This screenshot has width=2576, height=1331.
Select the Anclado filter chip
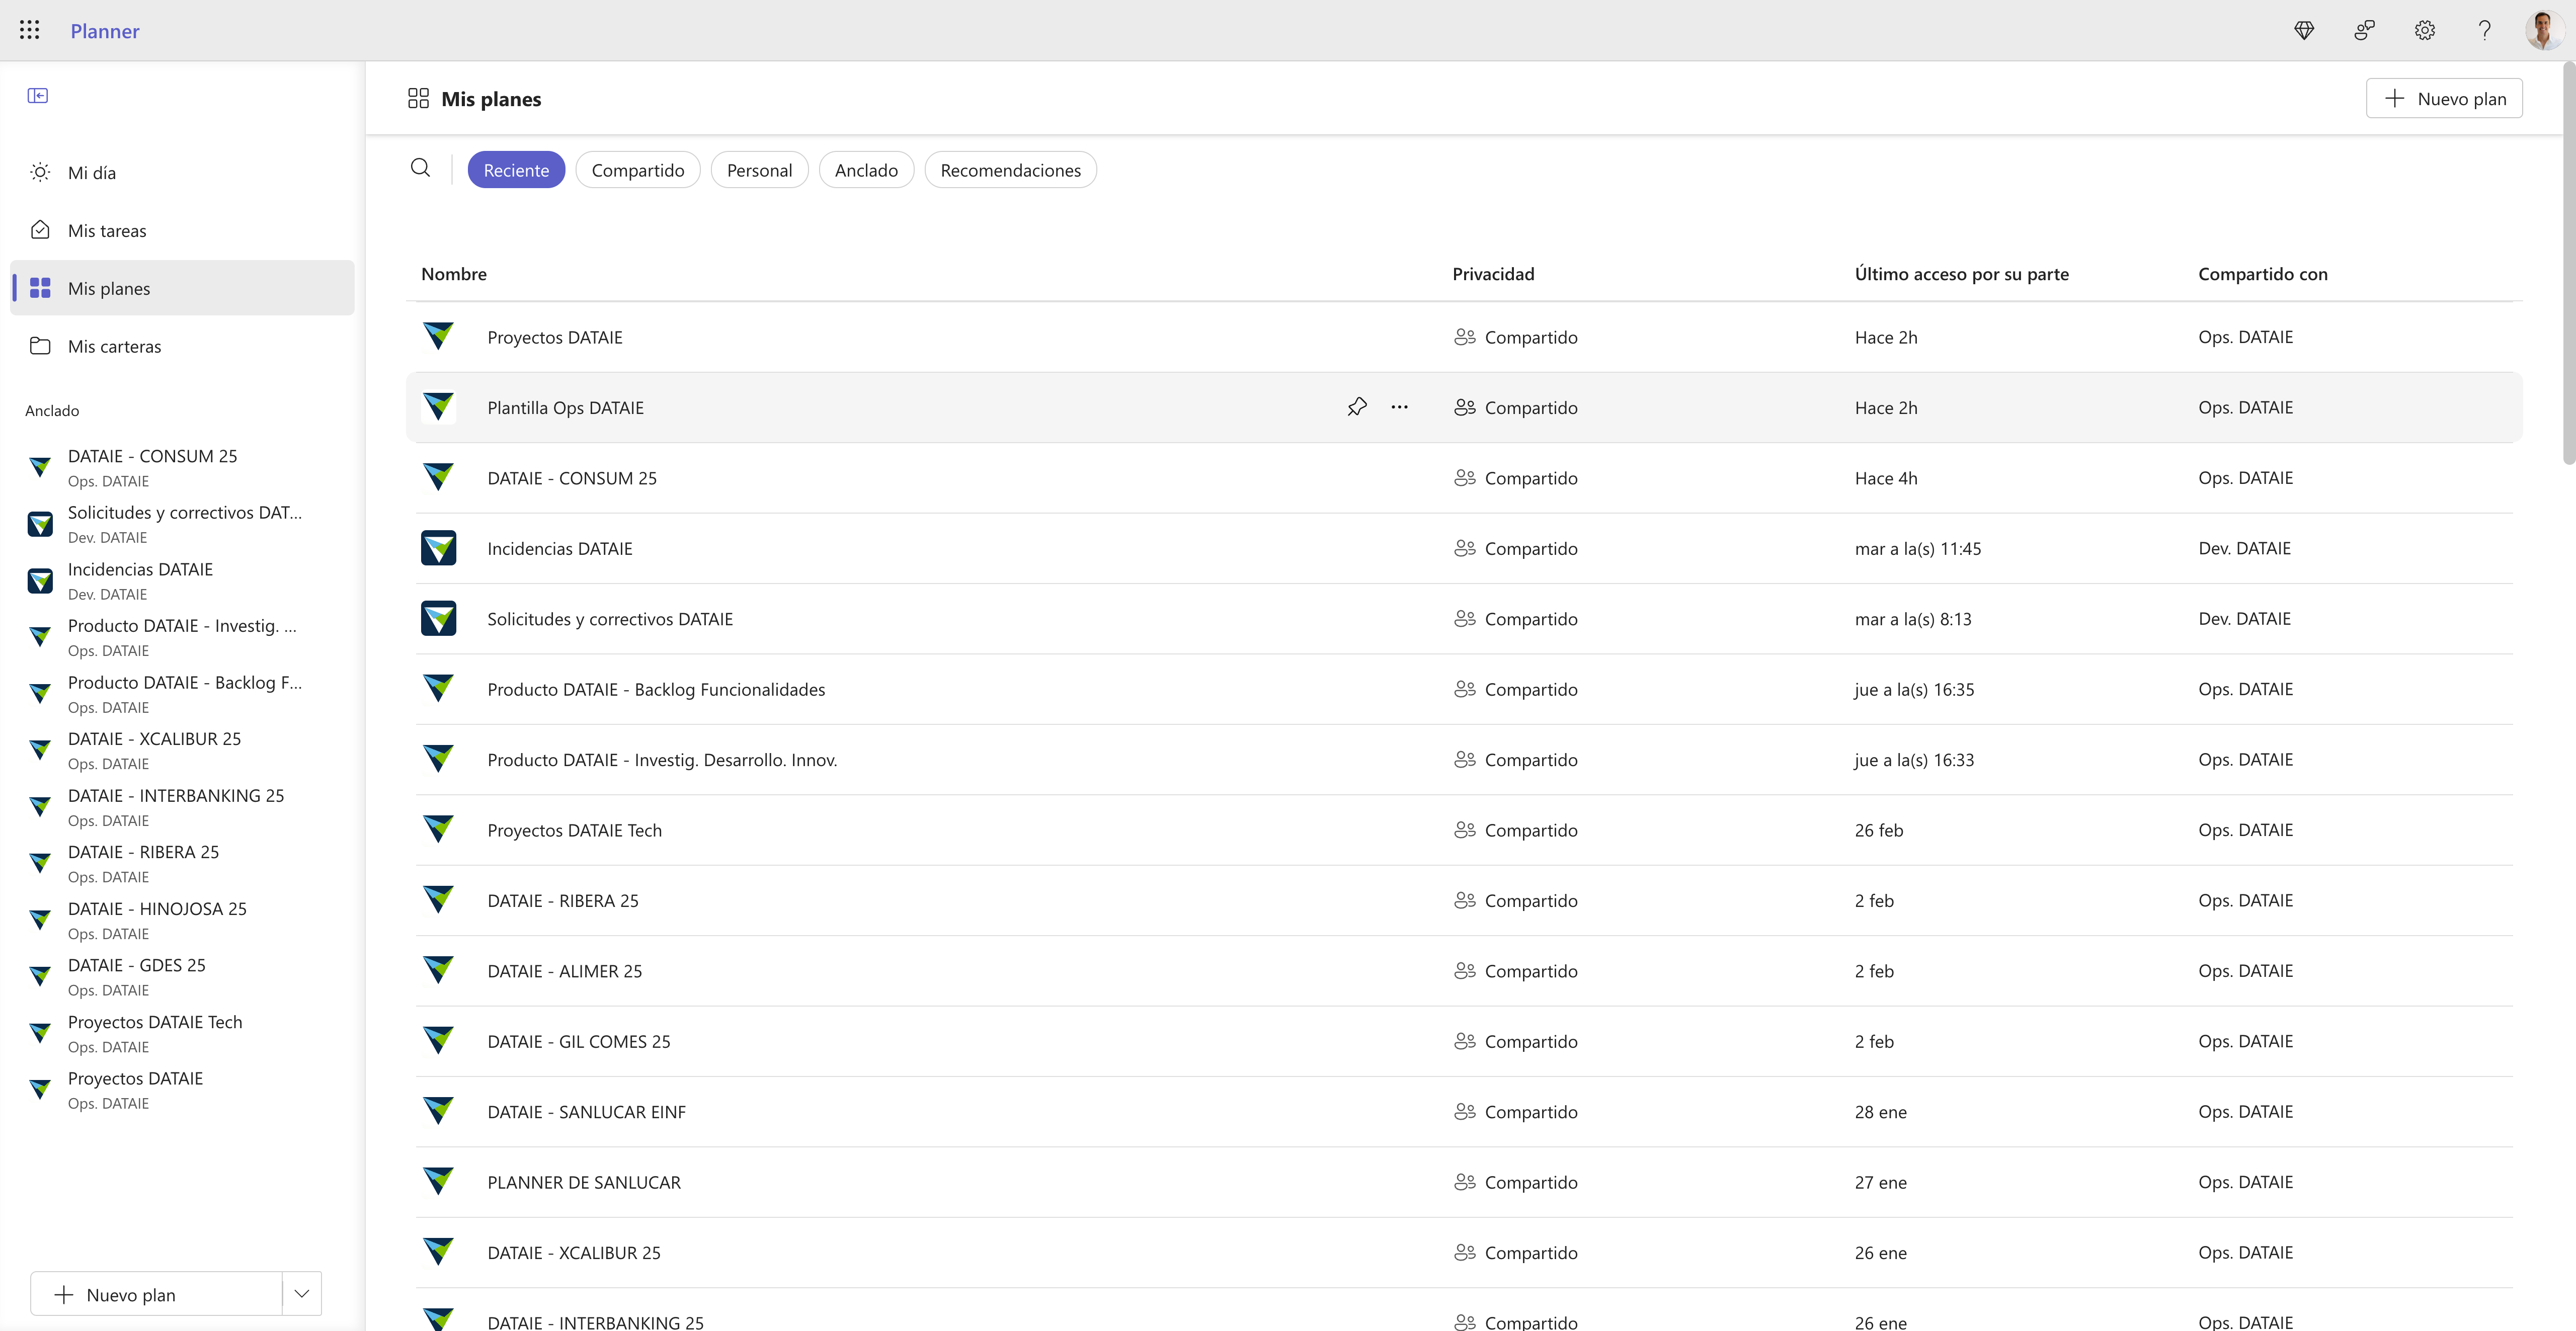click(866, 170)
